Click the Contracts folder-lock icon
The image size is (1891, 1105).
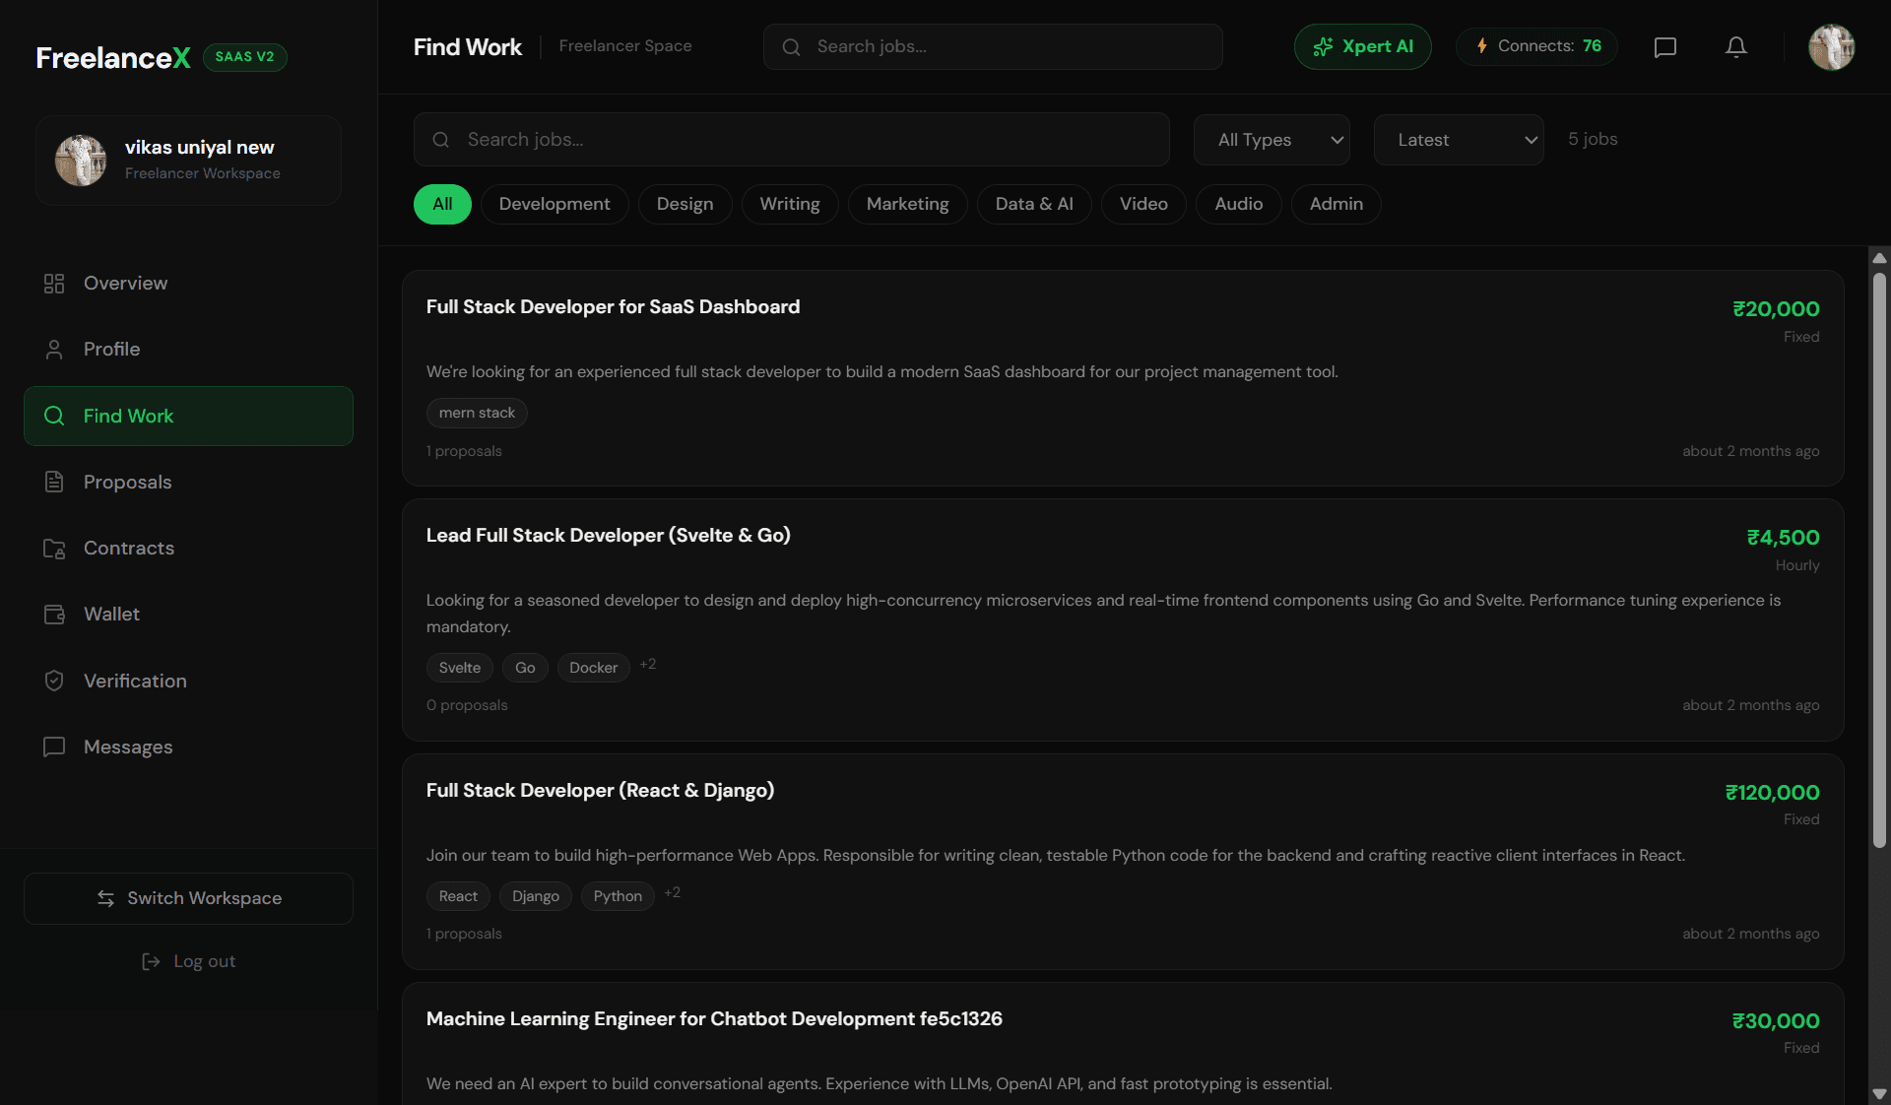pyautogui.click(x=54, y=549)
